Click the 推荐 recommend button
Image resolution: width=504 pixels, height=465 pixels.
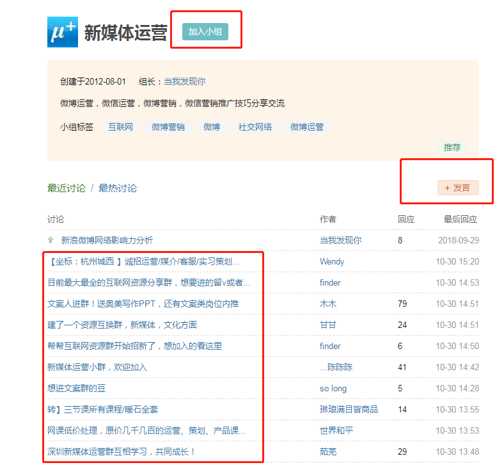coord(452,147)
